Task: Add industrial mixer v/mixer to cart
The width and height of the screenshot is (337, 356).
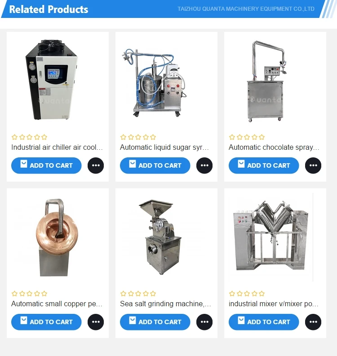Action: [x=264, y=322]
